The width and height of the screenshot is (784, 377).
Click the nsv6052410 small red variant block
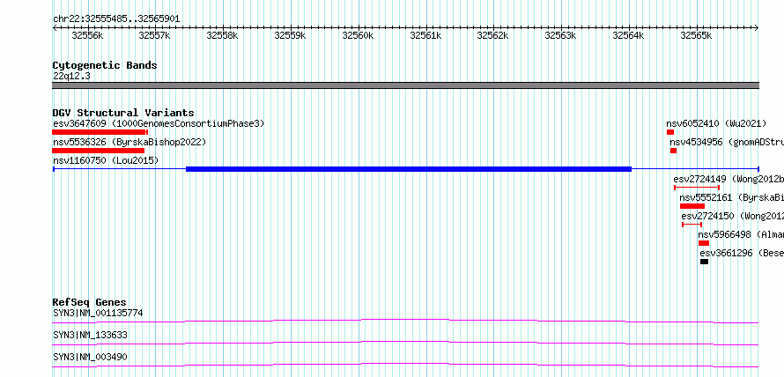[x=670, y=132]
